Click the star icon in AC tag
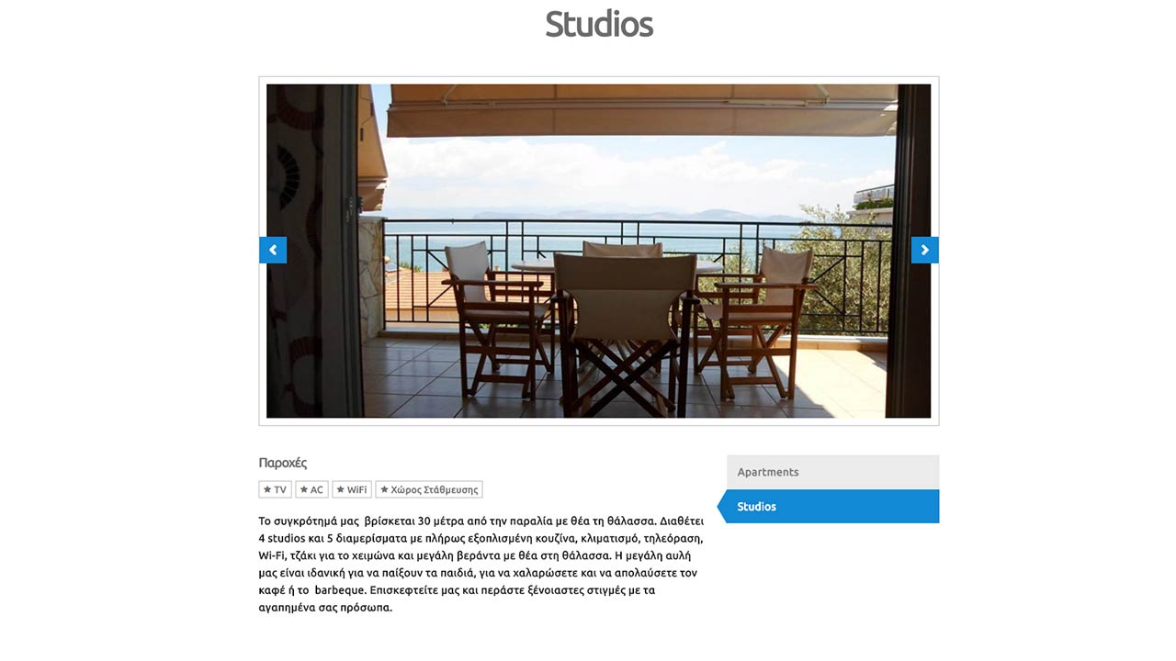Viewport: 1176px width, 661px height. tap(304, 490)
